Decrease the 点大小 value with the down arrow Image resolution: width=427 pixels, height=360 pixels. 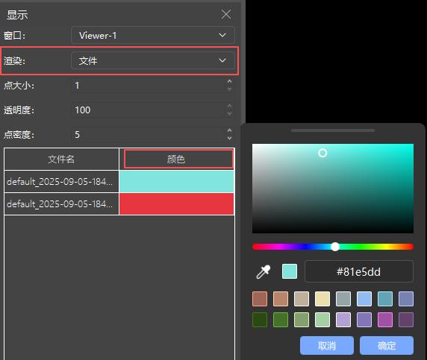click(x=229, y=89)
